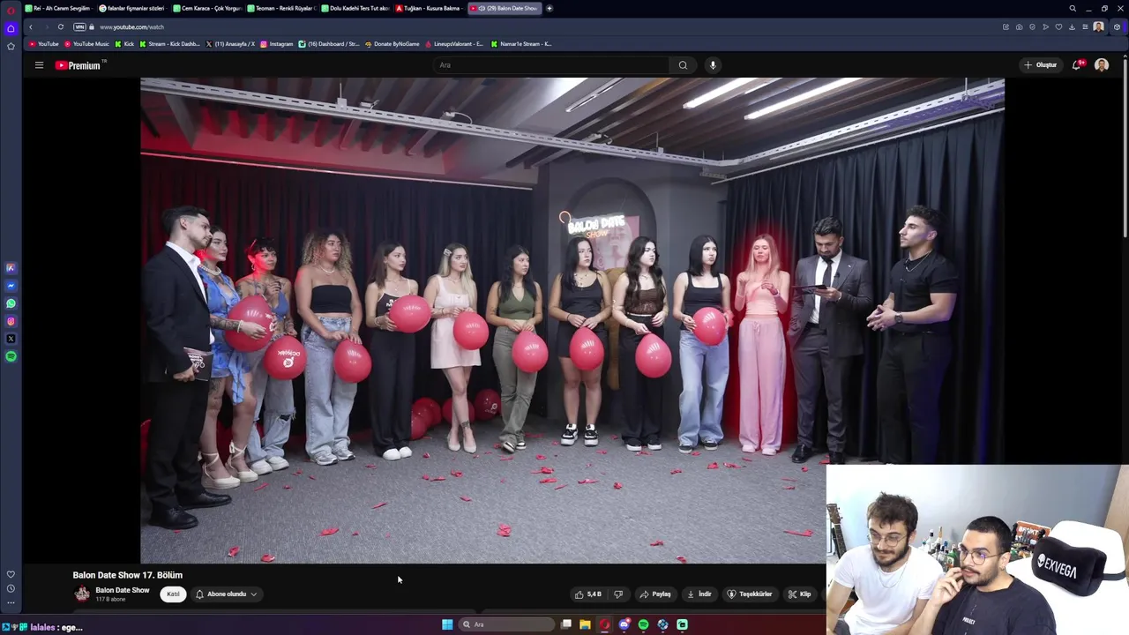Viewport: 1129px width, 635px height.
Task: Like the video with 5,4 B likes
Action: (587, 594)
